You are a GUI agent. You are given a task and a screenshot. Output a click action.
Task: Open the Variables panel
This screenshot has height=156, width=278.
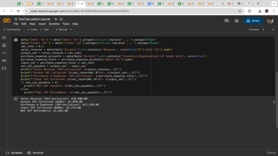pos(14,153)
